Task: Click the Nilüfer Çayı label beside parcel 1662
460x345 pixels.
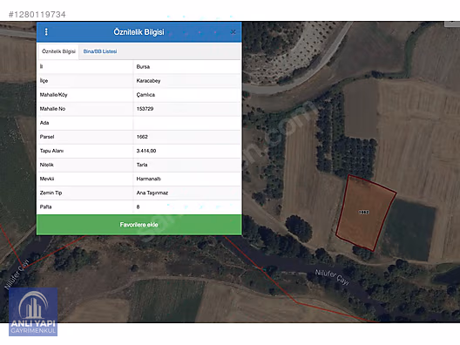Action: (x=332, y=277)
